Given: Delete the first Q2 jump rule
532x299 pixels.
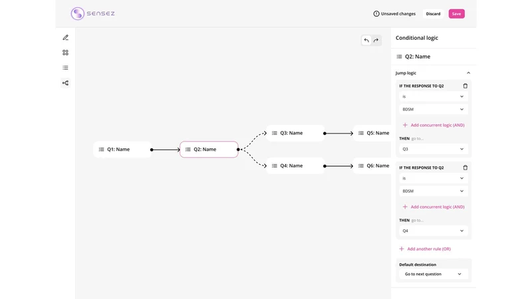Looking at the screenshot, I should pyautogui.click(x=465, y=86).
